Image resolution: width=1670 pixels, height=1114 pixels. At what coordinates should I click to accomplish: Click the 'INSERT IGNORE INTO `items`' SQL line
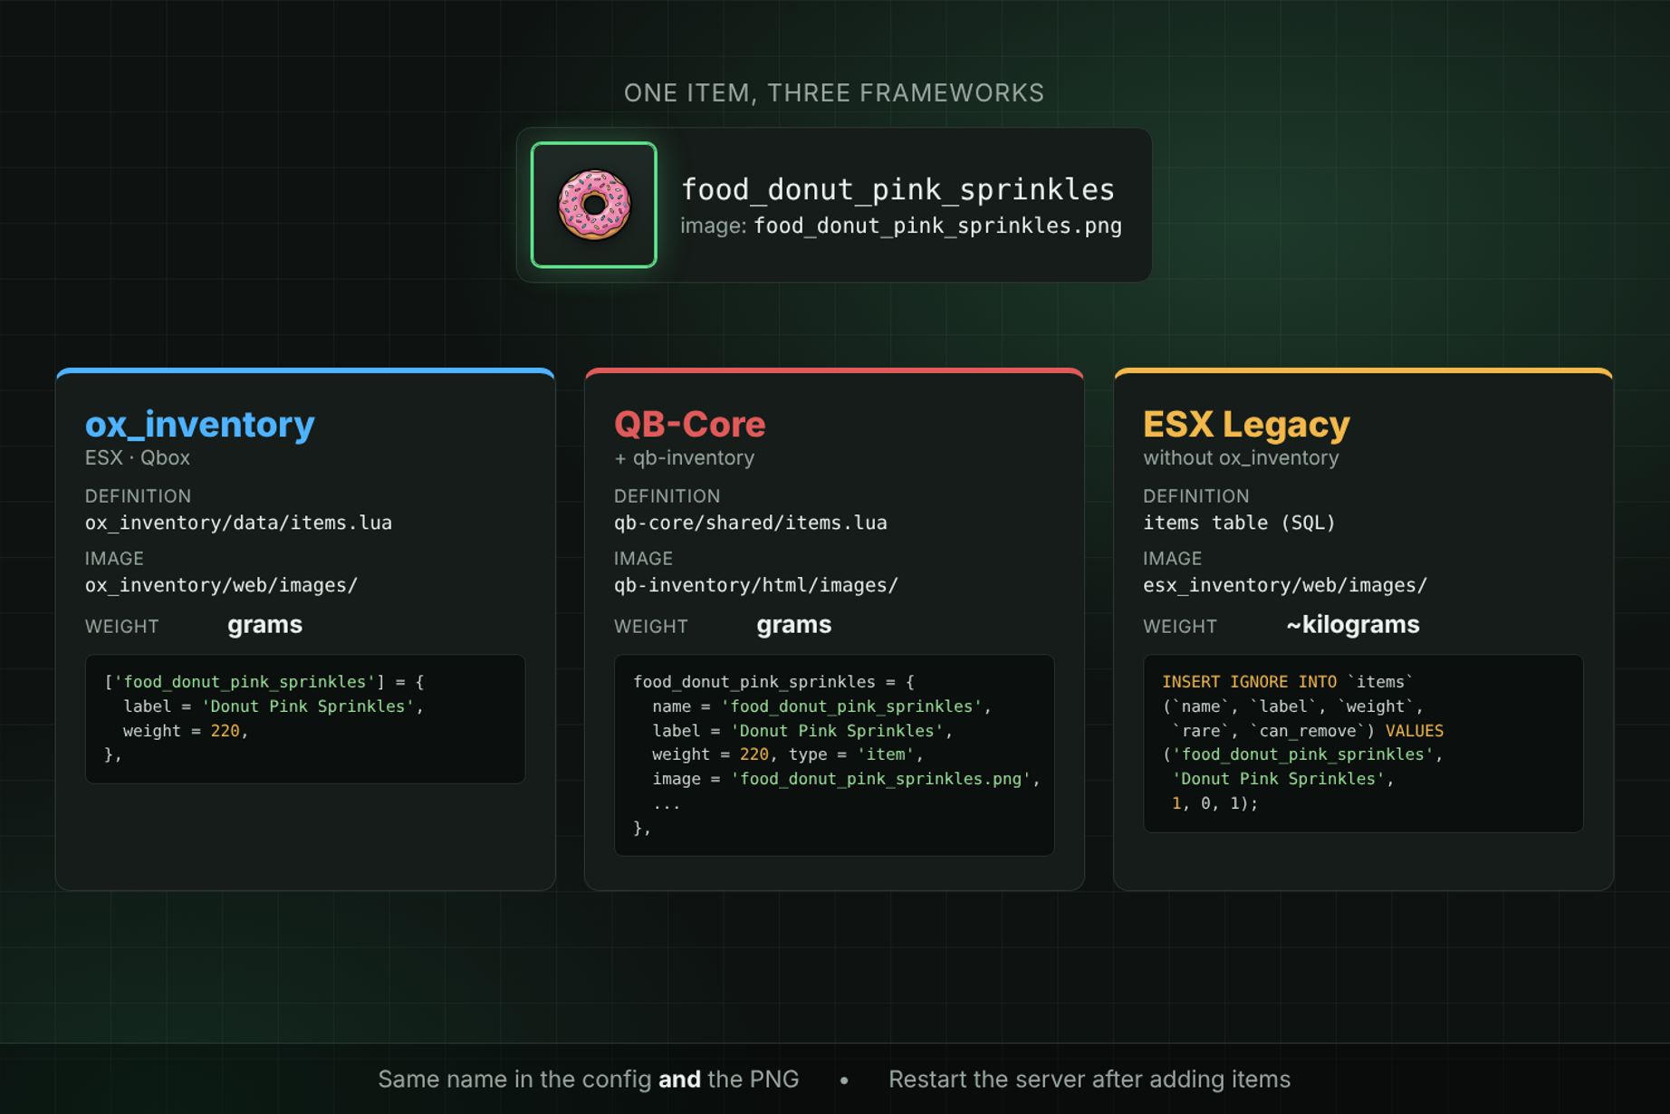coord(1288,681)
